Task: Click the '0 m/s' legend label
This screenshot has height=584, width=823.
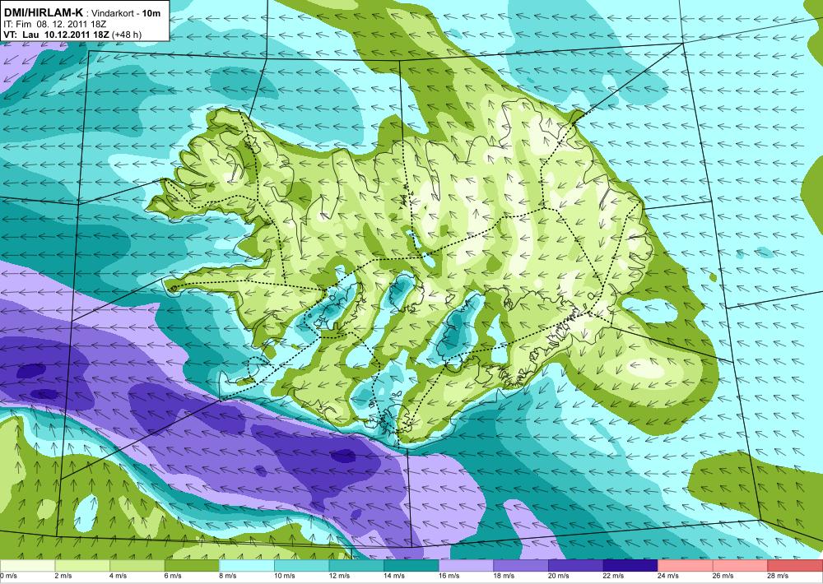Action: (x=8, y=576)
